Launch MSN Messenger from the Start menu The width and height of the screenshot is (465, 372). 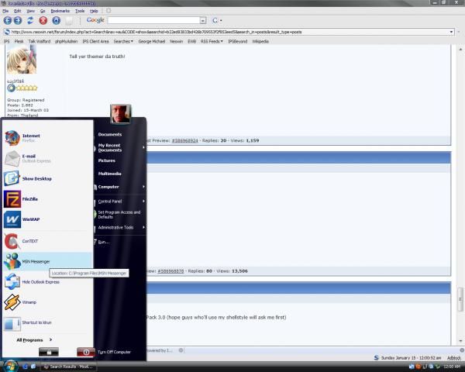tap(47, 261)
